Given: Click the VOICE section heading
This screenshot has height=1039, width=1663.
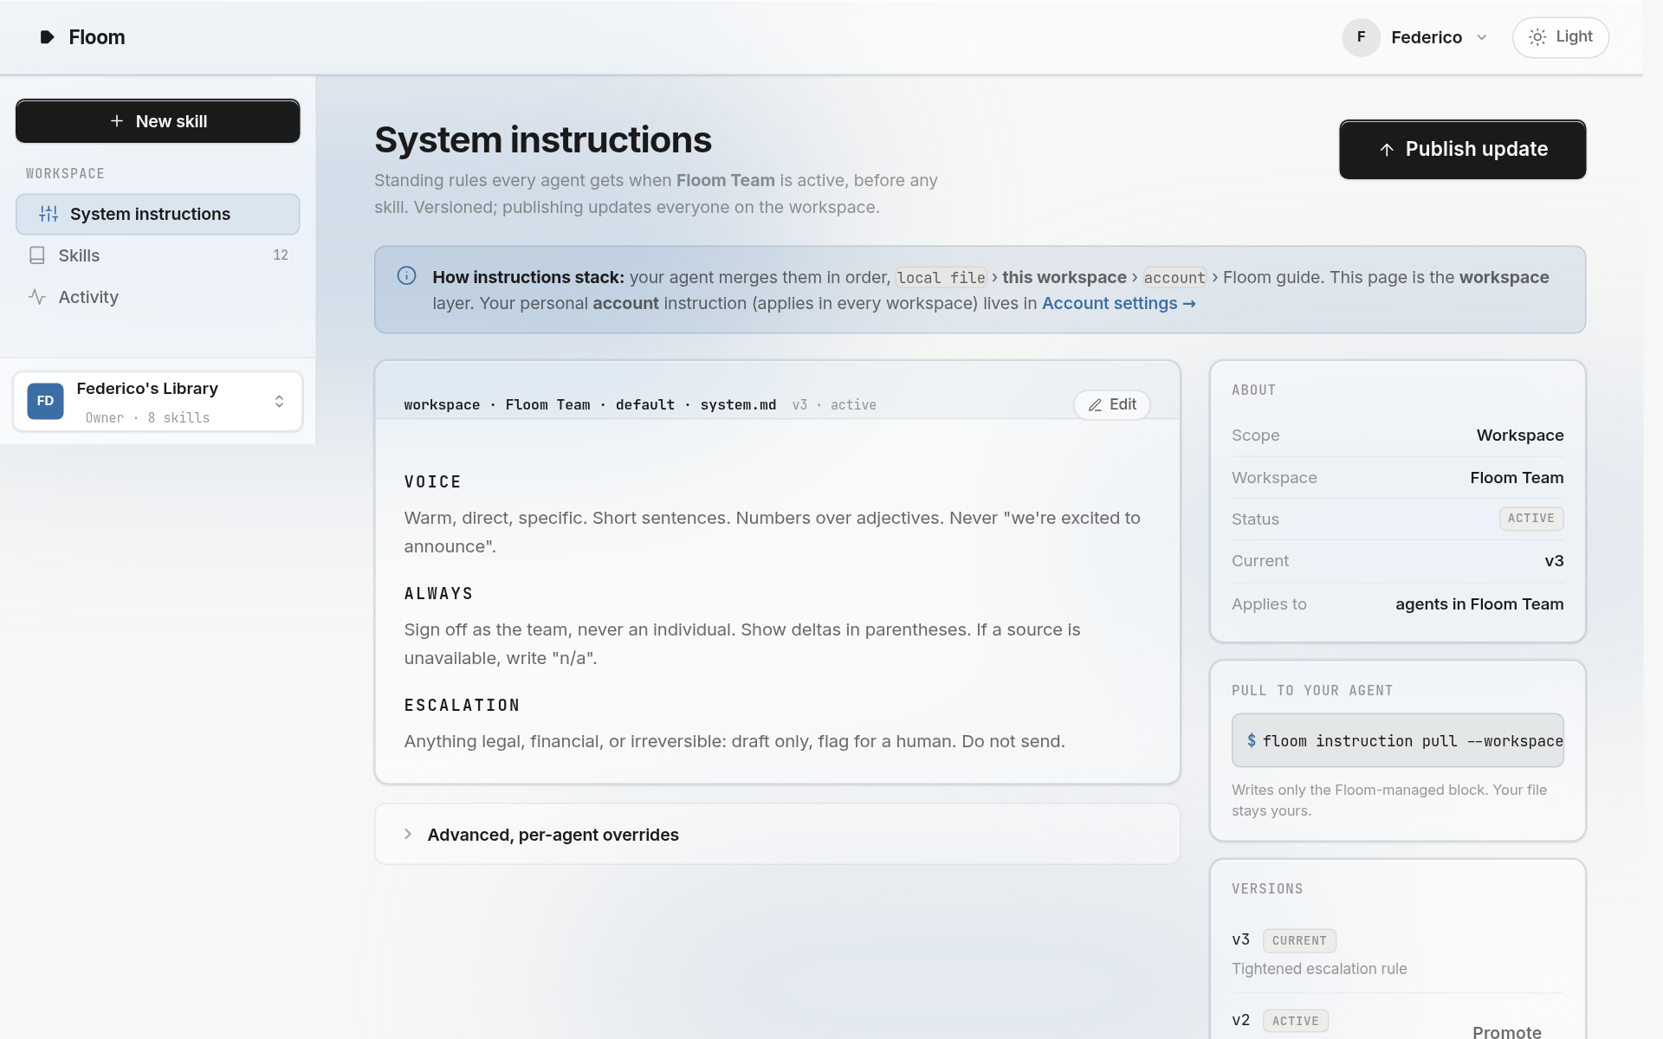Looking at the screenshot, I should [433, 482].
